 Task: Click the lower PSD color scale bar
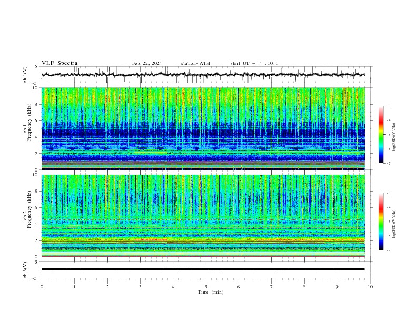[x=381, y=222]
